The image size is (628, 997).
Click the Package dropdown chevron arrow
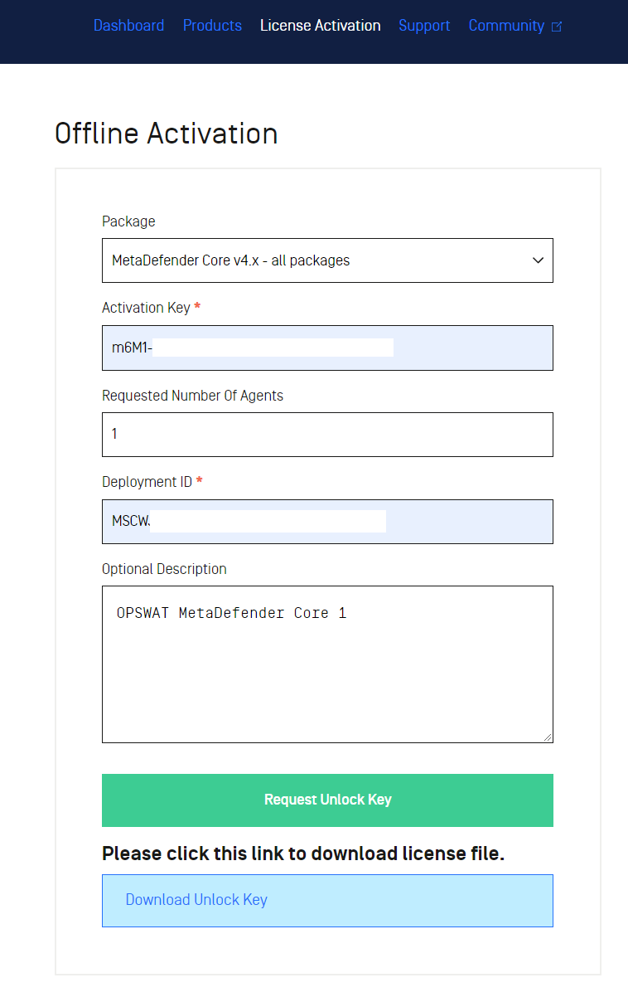[538, 260]
